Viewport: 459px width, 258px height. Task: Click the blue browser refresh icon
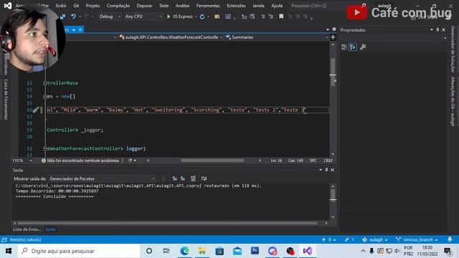[x=202, y=16]
